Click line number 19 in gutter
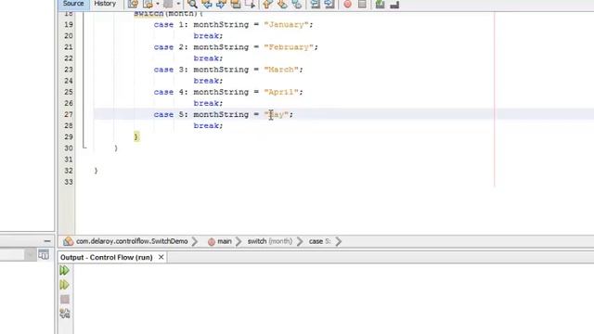594x334 pixels. pos(68,25)
